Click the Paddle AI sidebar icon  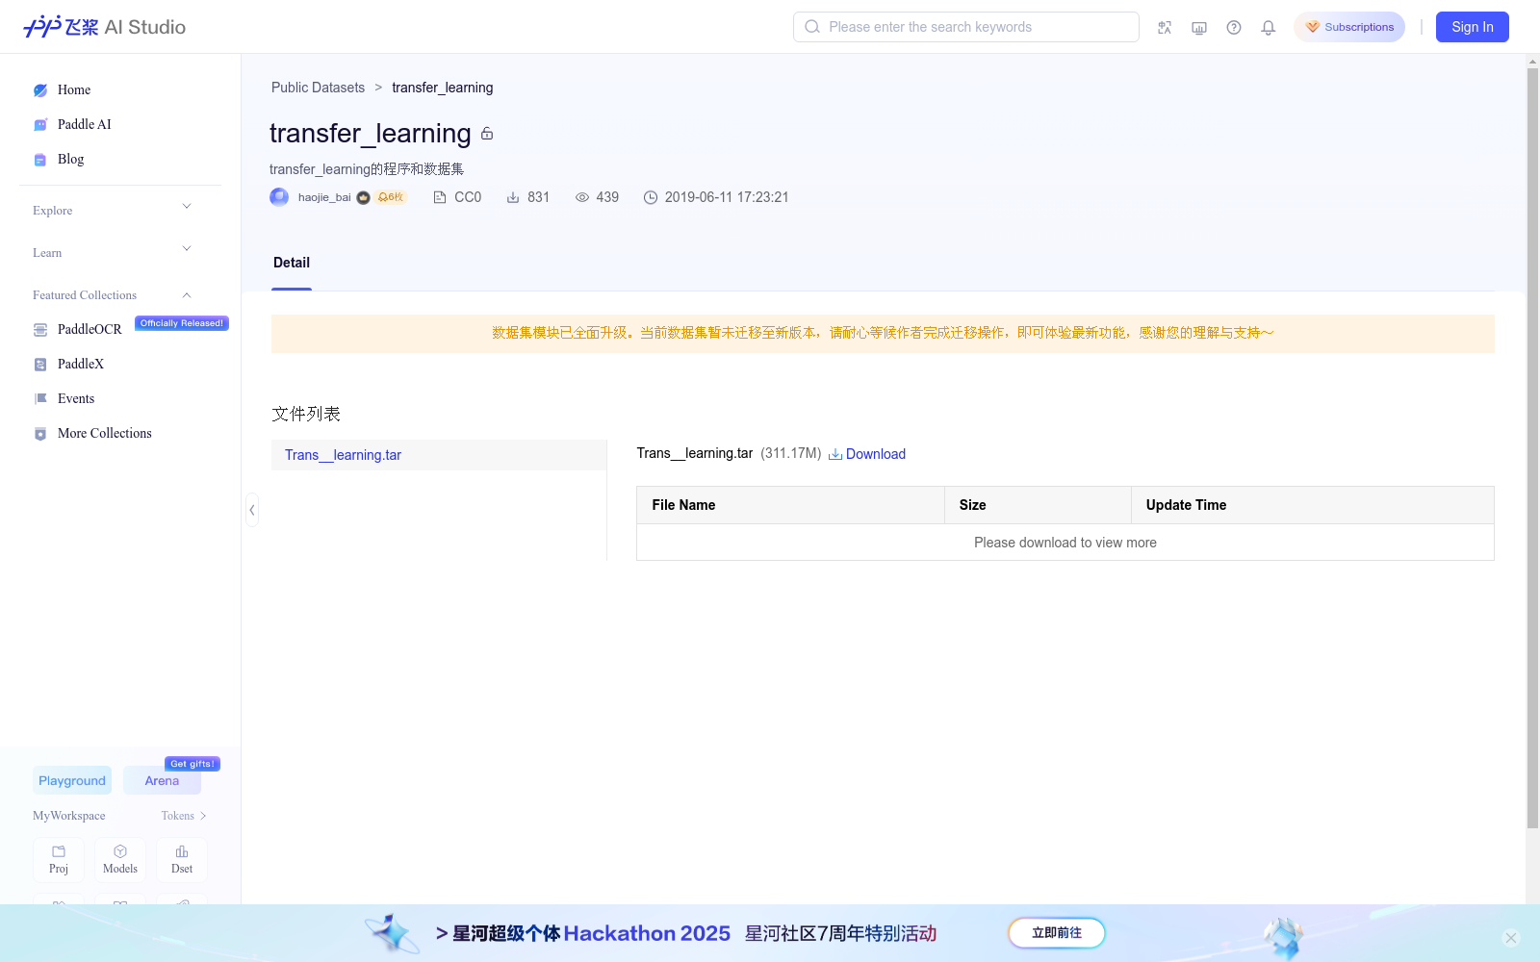[40, 125]
